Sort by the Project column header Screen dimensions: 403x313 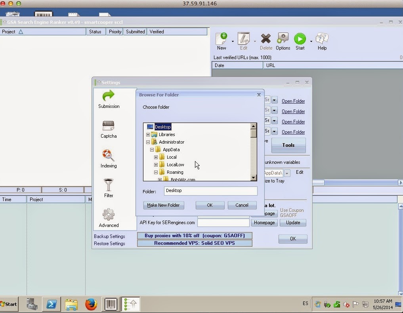point(43,32)
